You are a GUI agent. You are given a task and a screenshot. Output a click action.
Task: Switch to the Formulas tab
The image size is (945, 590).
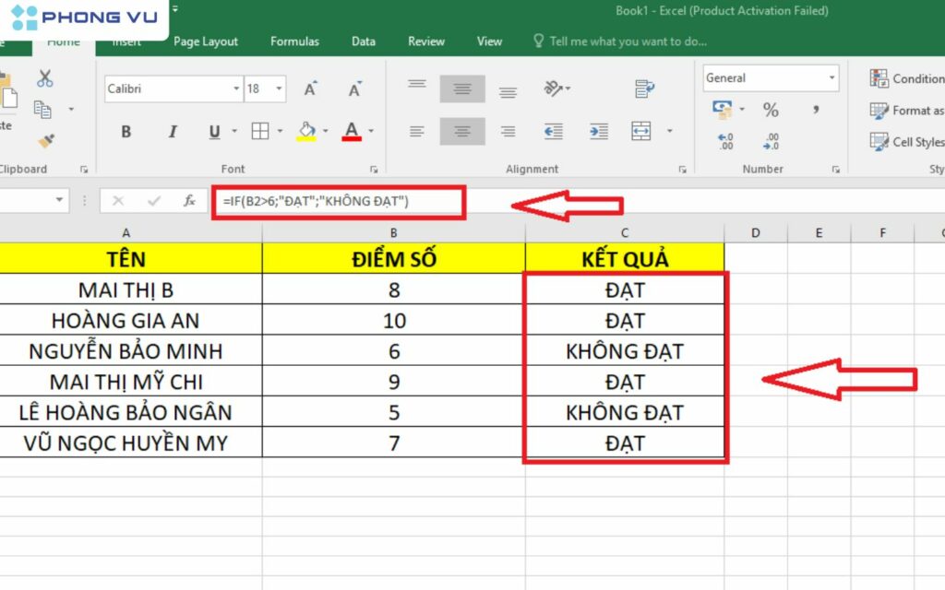[x=294, y=41]
